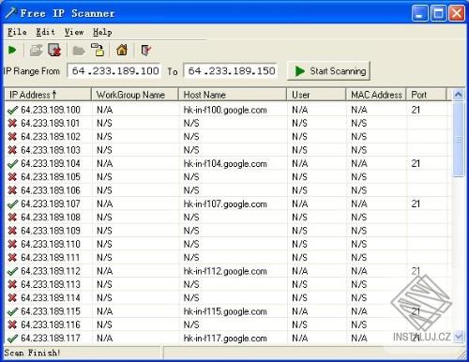Open the View menu
The image size is (469, 362).
(x=74, y=32)
